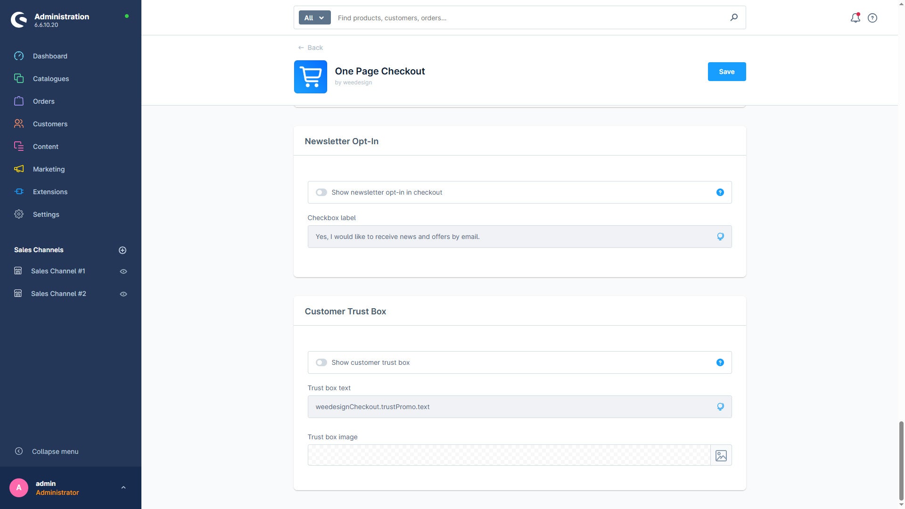Viewport: 905px width, 509px height.
Task: Click the Customers people icon
Action: (x=19, y=124)
